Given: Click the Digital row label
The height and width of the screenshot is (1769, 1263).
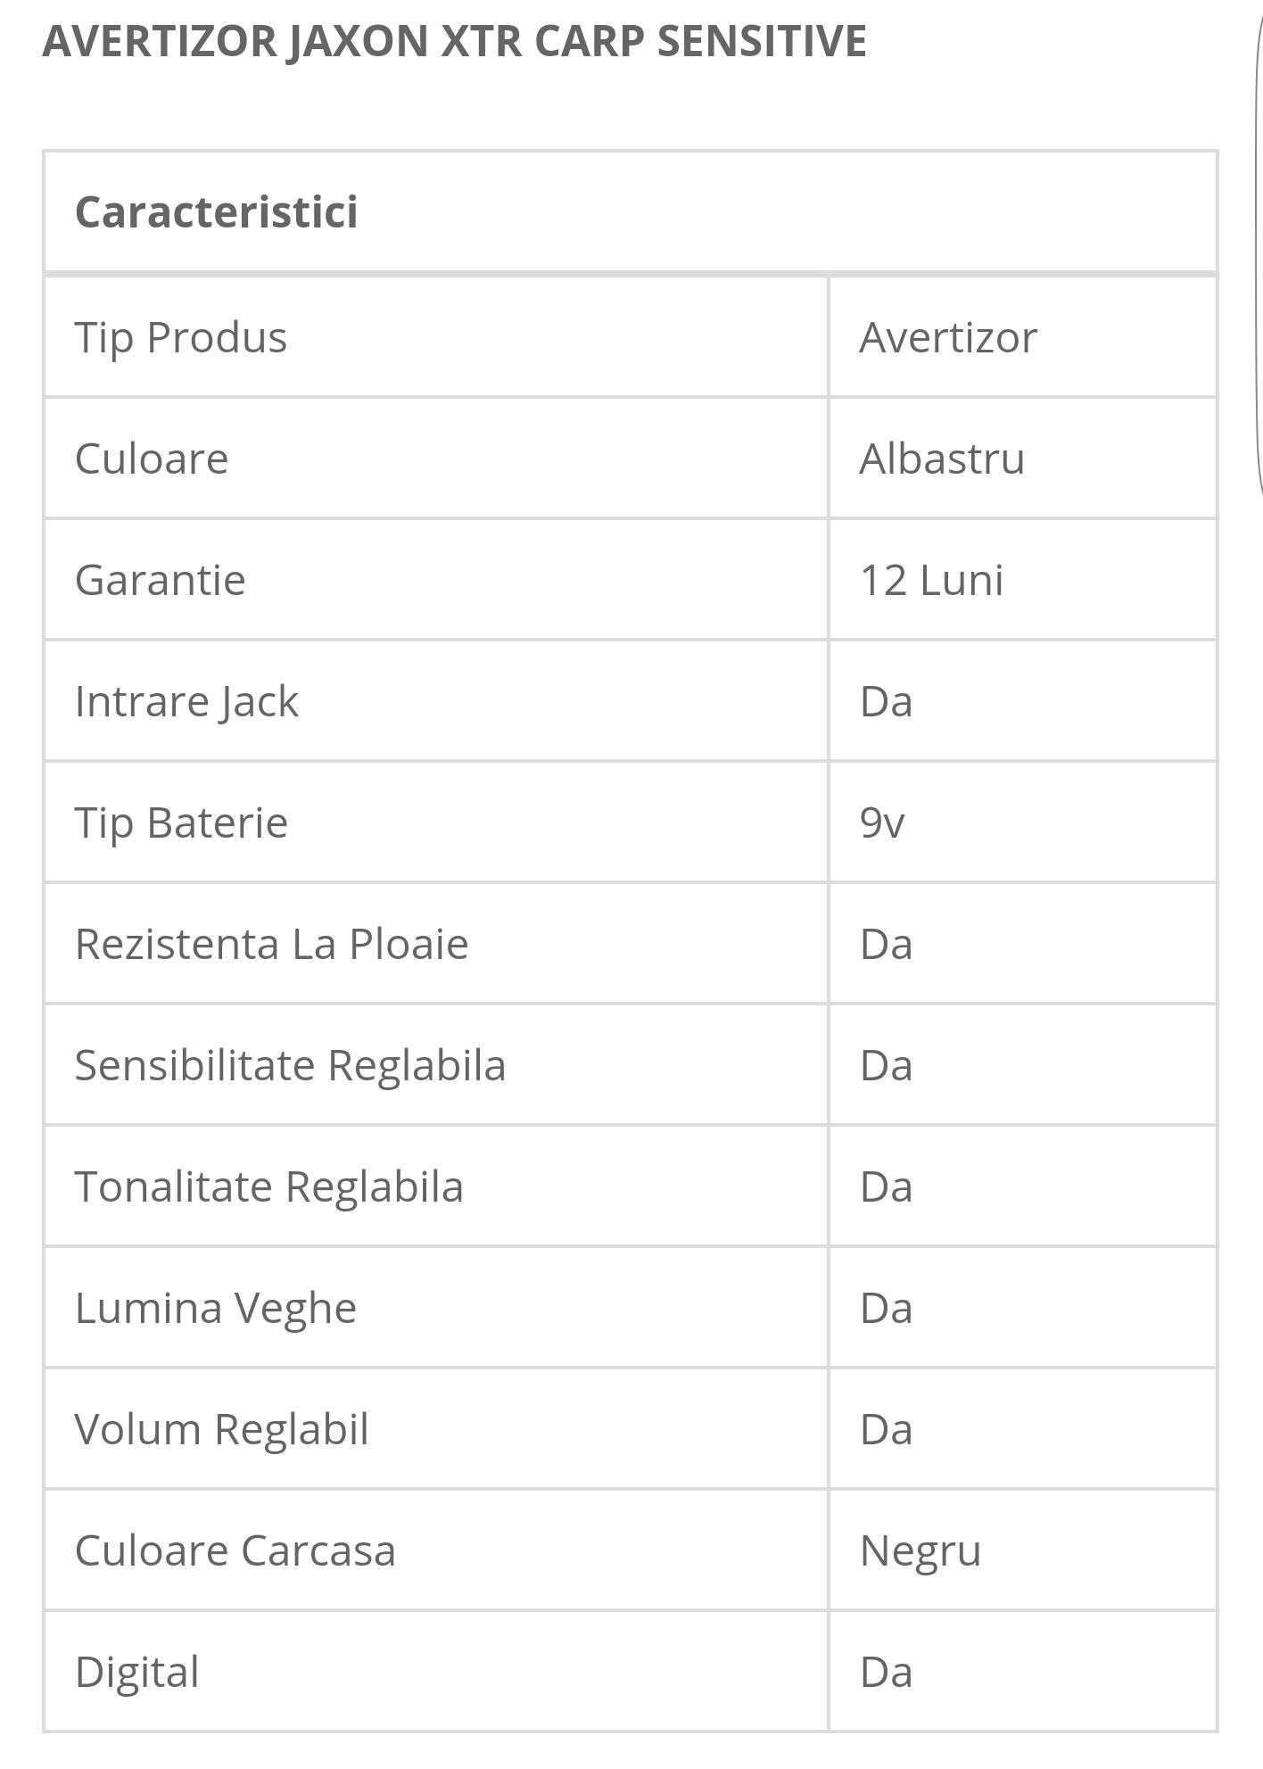Looking at the screenshot, I should 136,1672.
